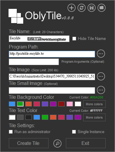Browse for Program Path with ellipsis button

click(x=101, y=54)
